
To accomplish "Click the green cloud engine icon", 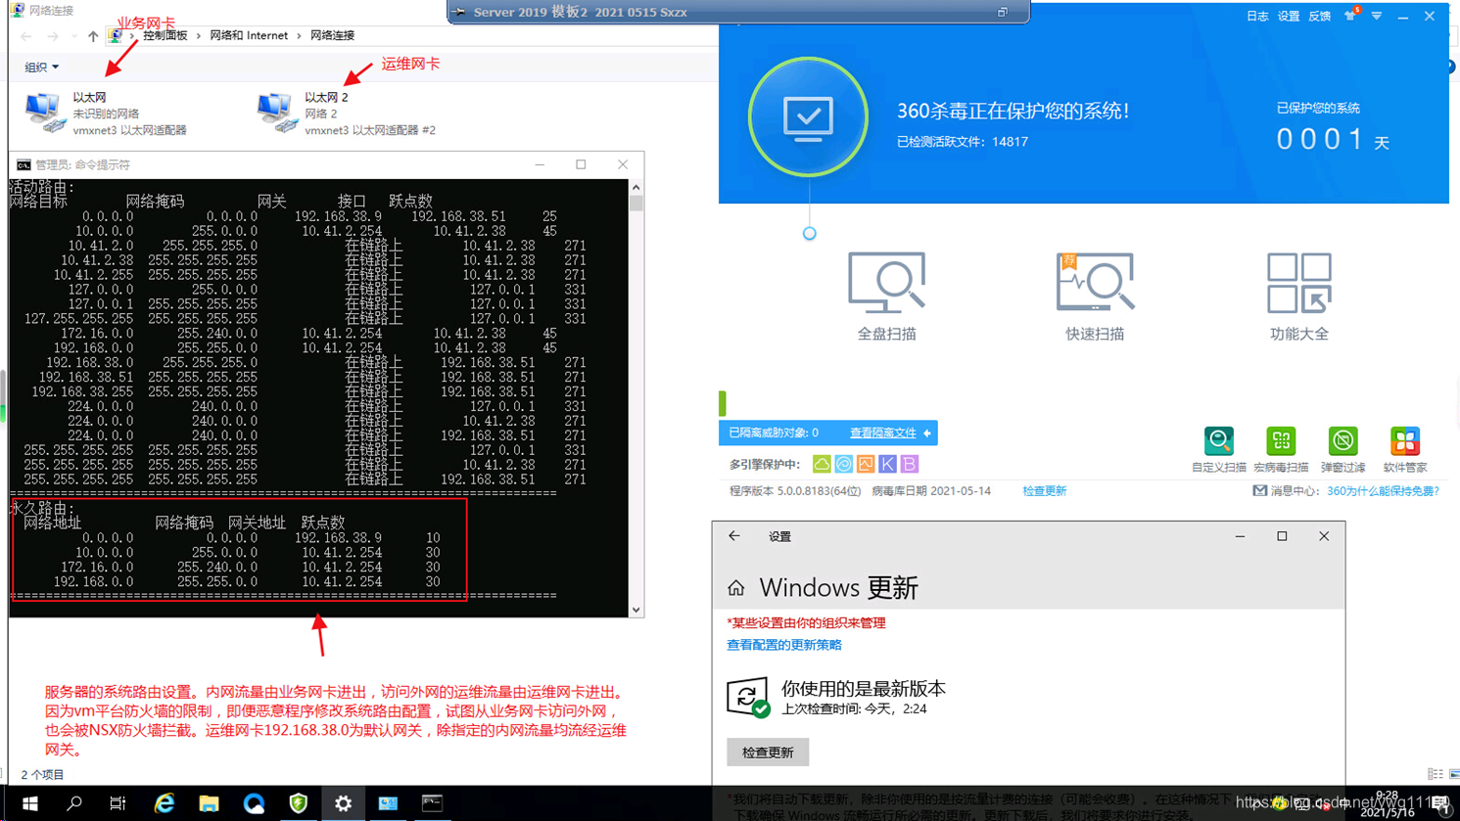I will tap(822, 464).
